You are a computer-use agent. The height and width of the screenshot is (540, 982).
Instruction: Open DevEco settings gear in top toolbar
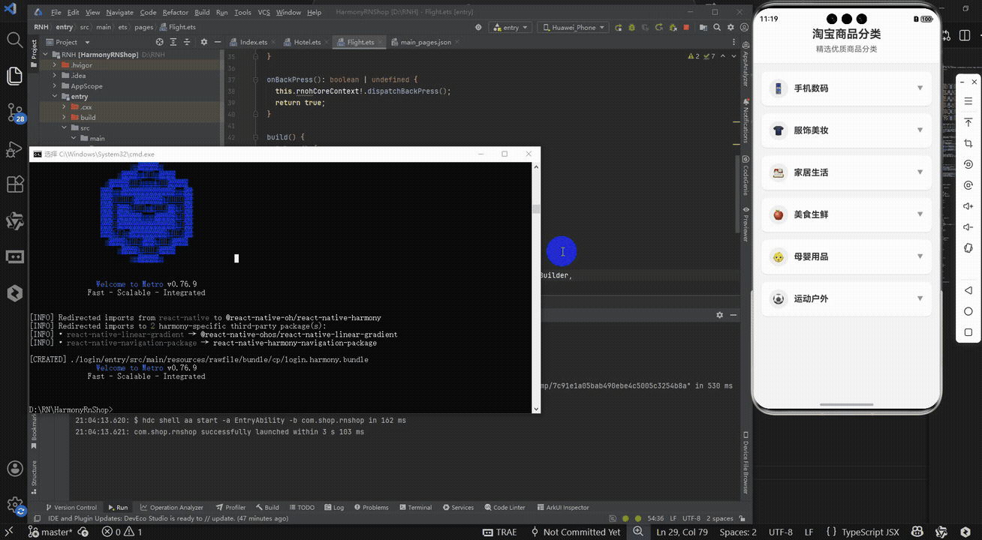click(730, 27)
